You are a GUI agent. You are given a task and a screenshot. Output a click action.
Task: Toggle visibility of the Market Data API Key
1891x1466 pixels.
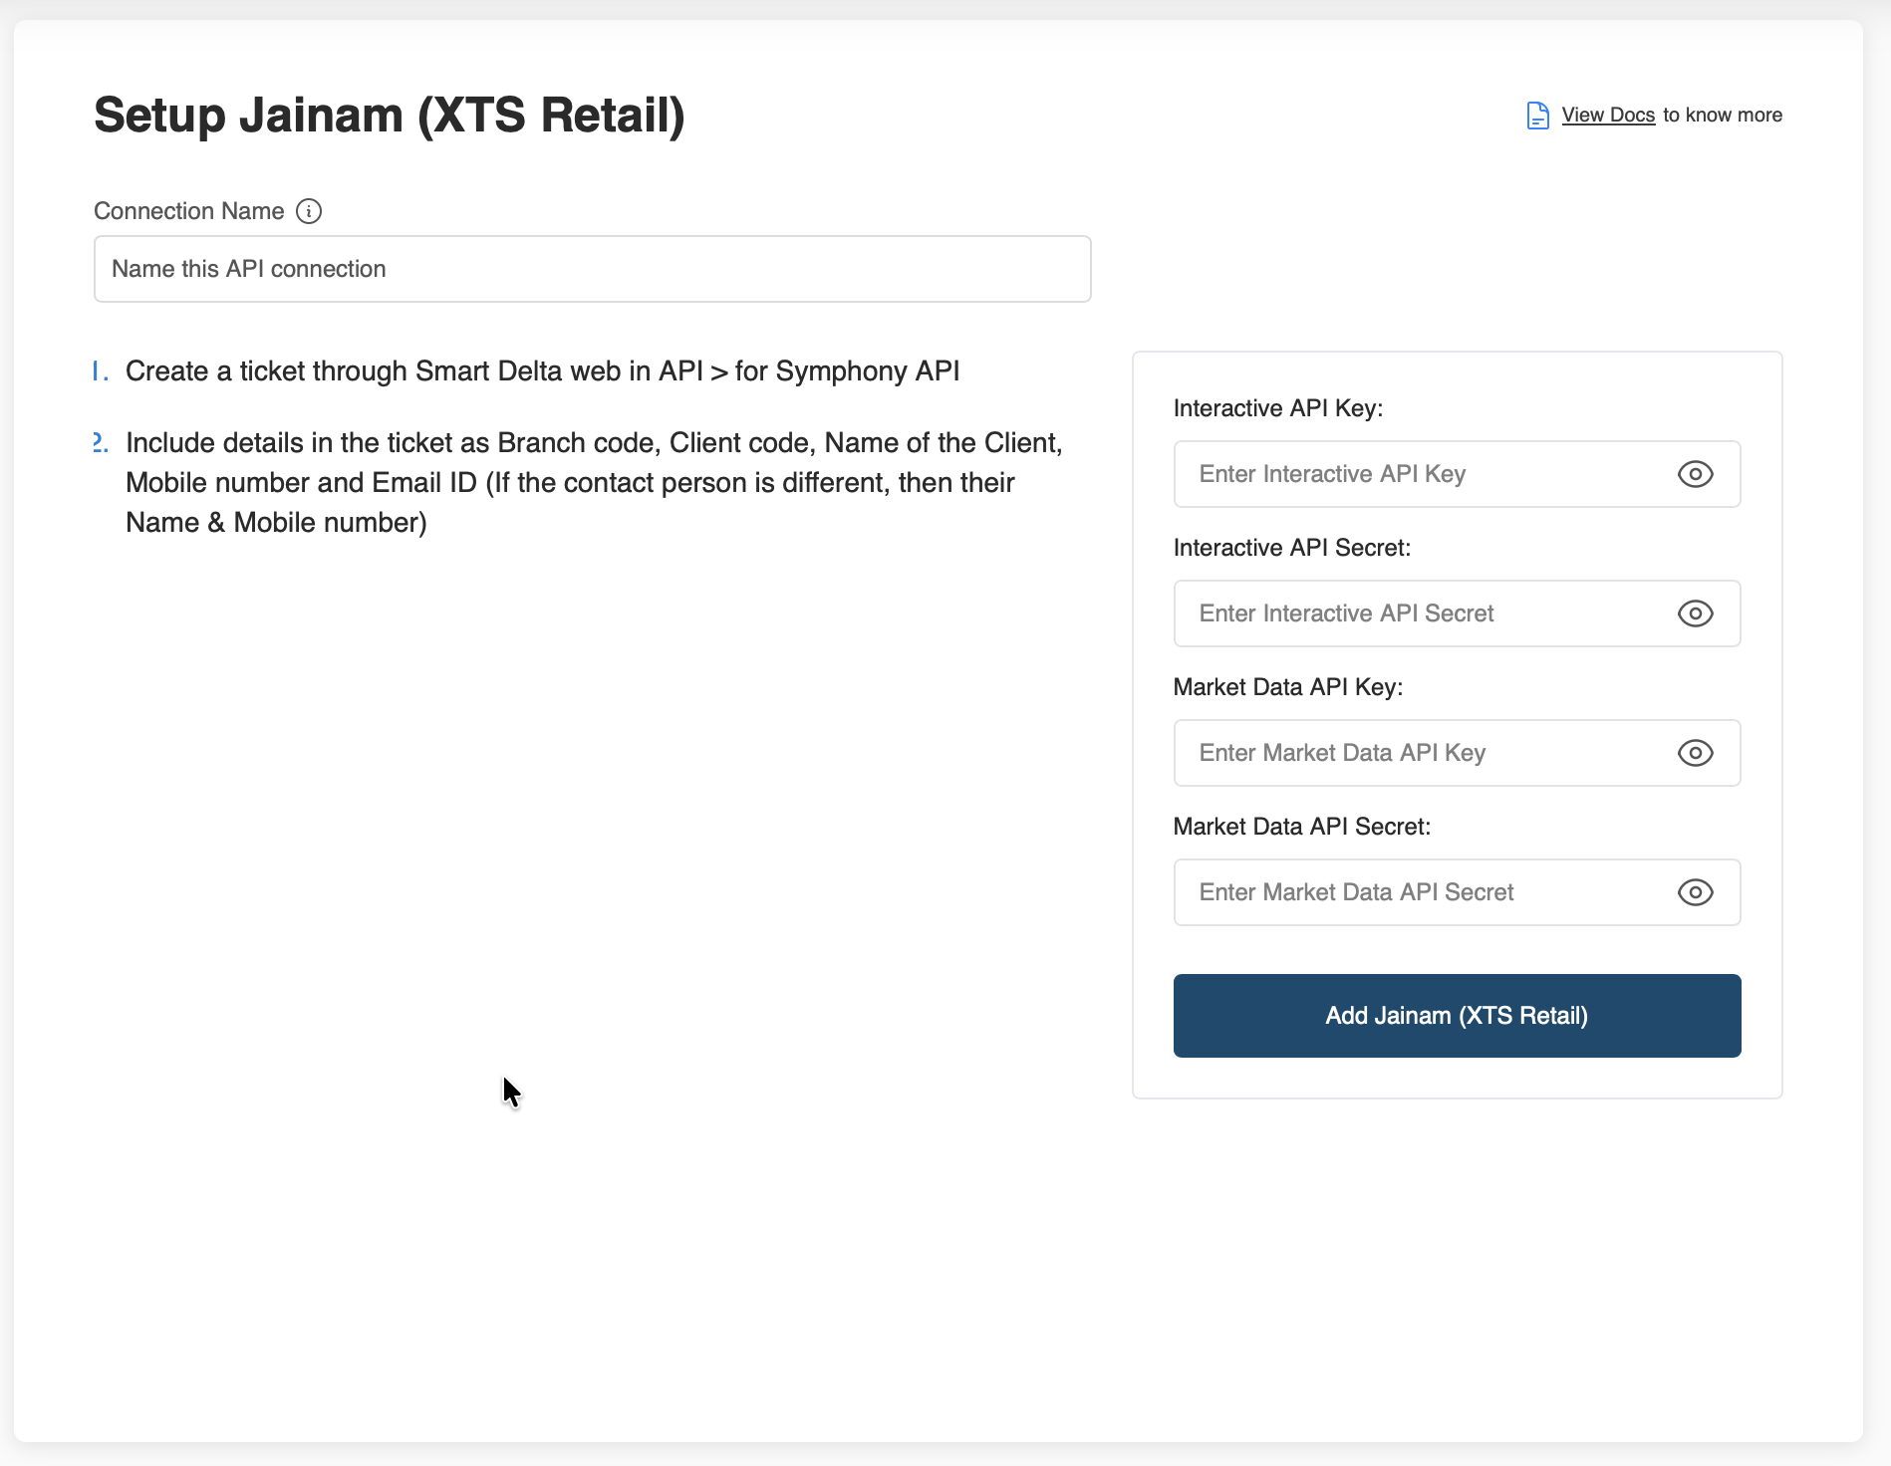[1695, 753]
